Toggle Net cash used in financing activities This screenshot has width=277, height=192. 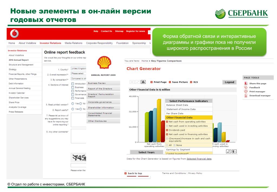(167, 134)
